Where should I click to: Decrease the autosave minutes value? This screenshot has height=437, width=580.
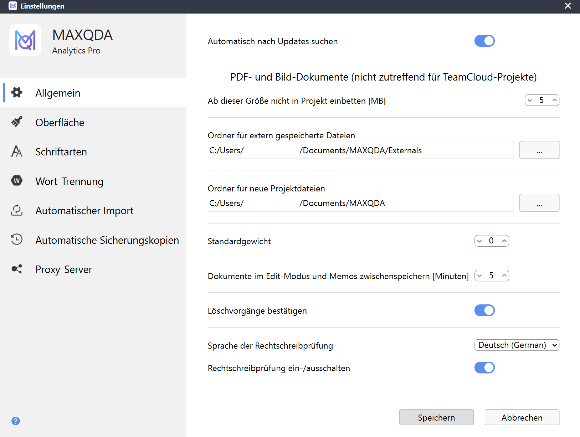click(479, 276)
